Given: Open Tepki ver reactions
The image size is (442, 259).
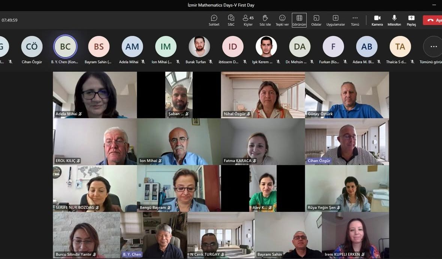Looking at the screenshot, I should [282, 20].
